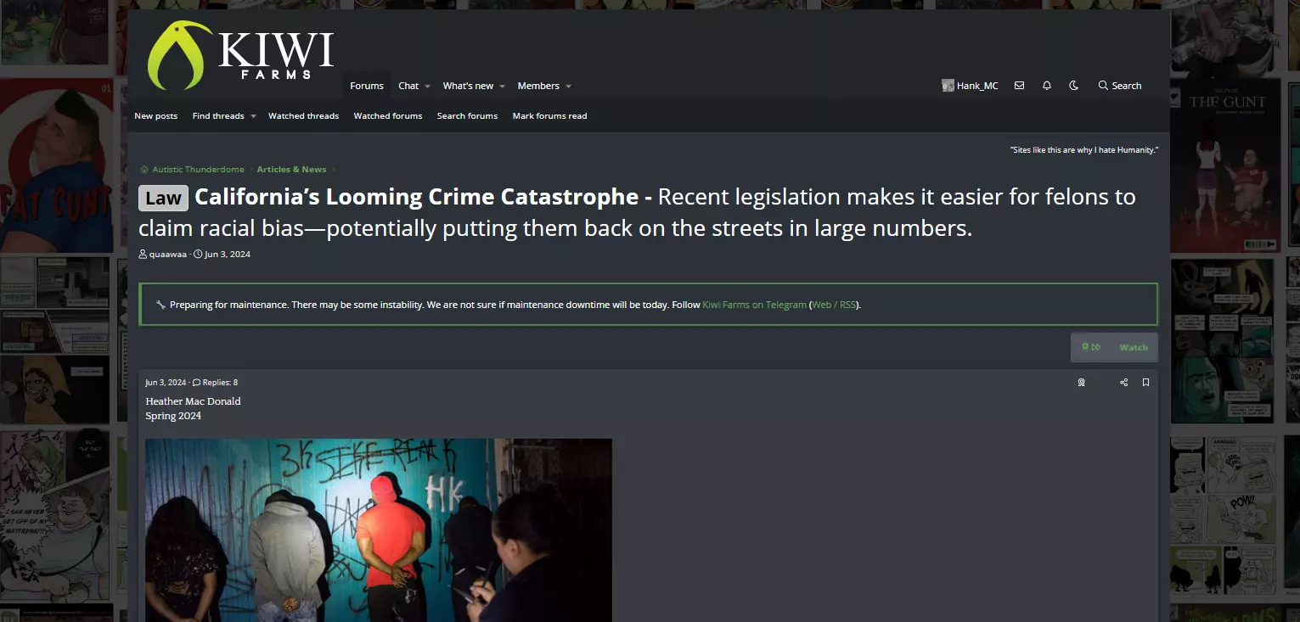Viewport: 1300px width, 622px height.
Task: Click the magnifier icon next to Search
Action: pos(1103,86)
